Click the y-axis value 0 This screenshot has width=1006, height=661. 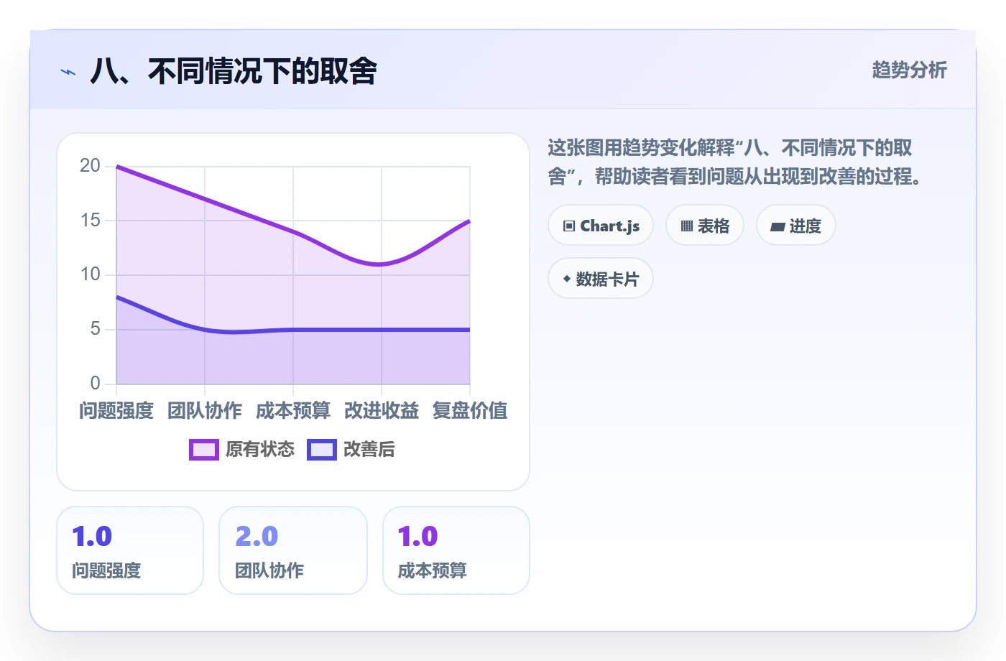[96, 384]
